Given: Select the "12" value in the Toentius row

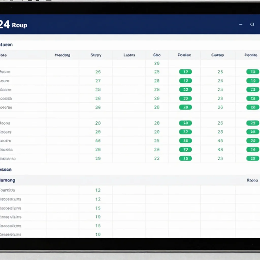Looking at the screenshot, I should 98,190.
